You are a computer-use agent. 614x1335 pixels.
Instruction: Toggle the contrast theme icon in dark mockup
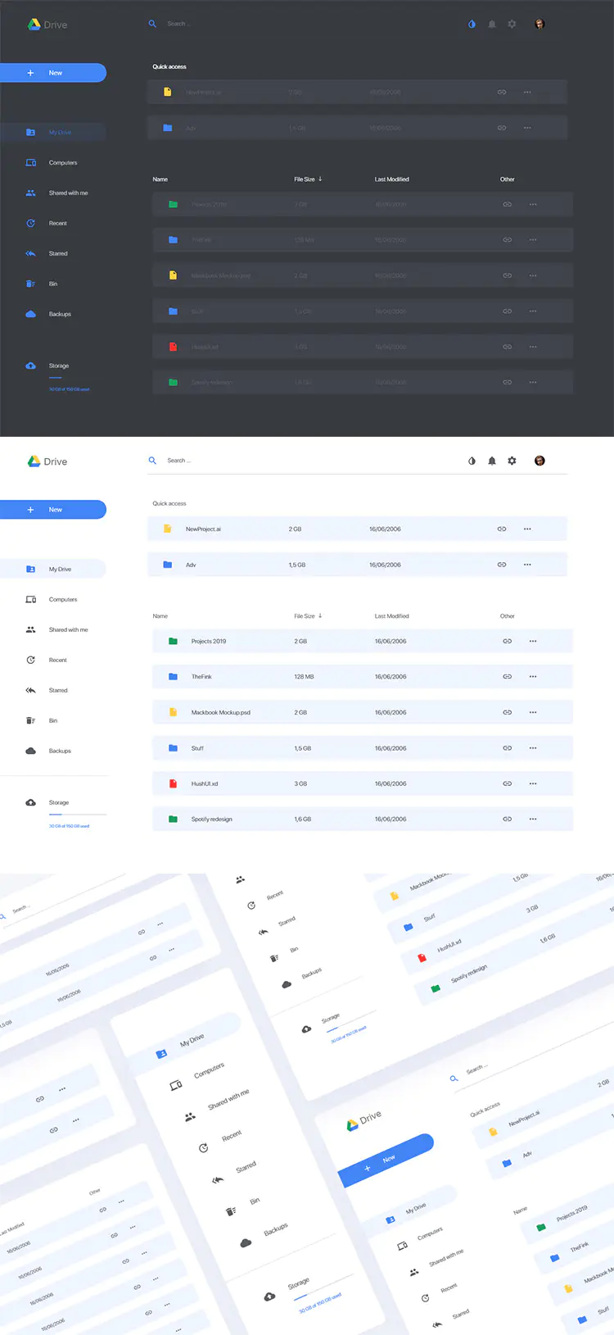472,24
